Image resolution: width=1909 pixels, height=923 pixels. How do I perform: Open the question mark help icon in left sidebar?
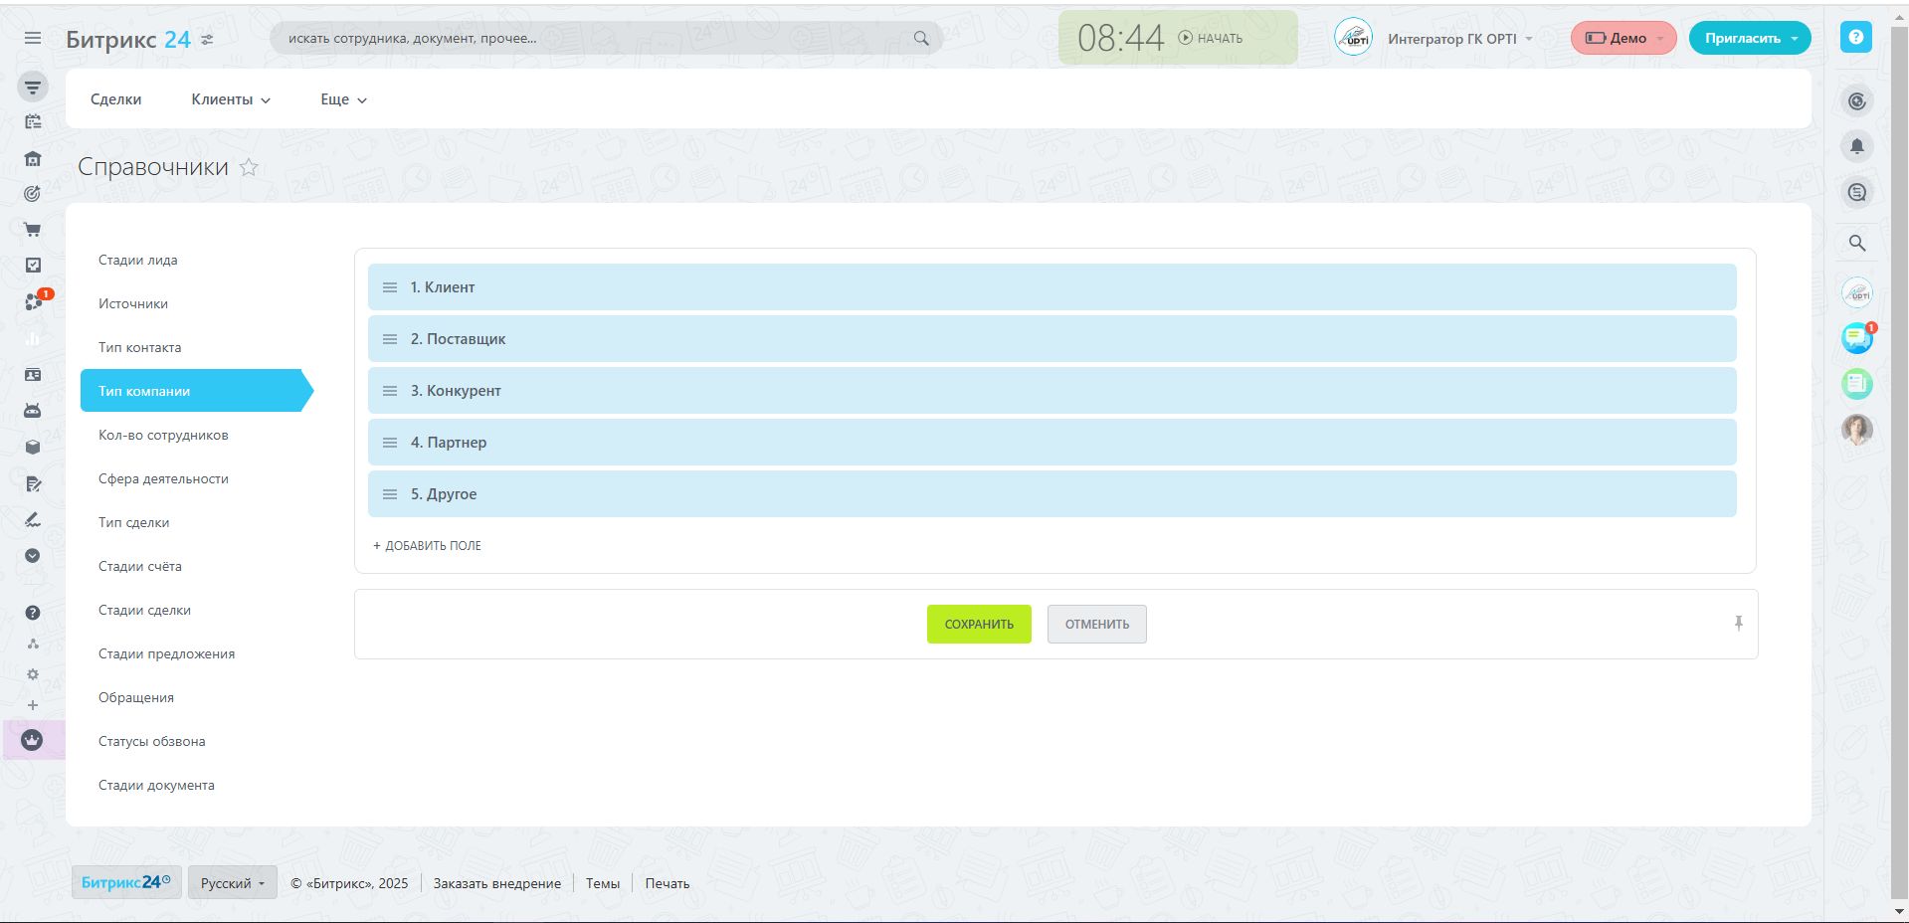(33, 613)
